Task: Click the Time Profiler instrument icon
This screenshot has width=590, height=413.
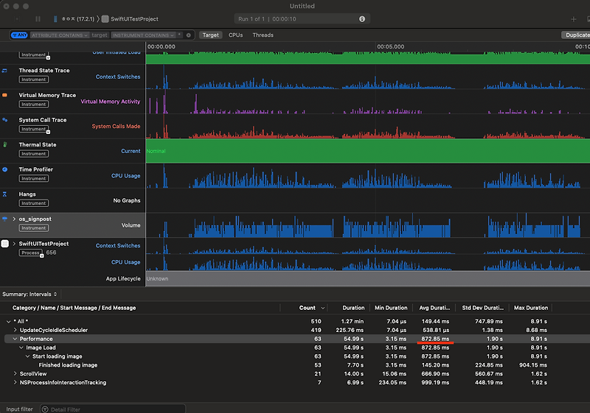Action: [x=4, y=169]
